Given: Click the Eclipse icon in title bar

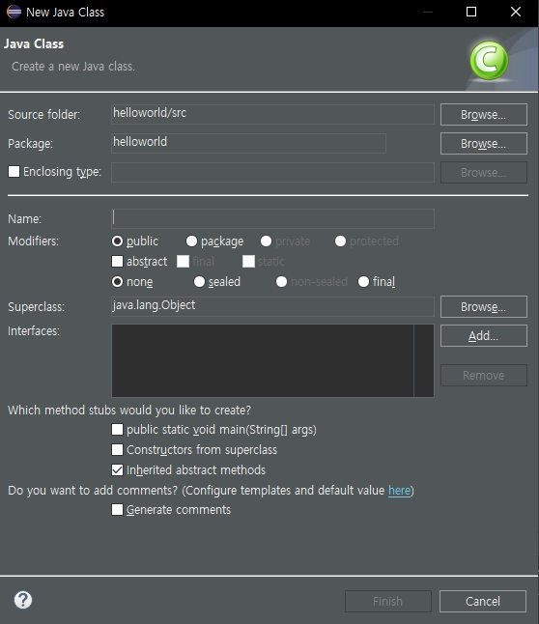Looking at the screenshot, I should pyautogui.click(x=14, y=12).
